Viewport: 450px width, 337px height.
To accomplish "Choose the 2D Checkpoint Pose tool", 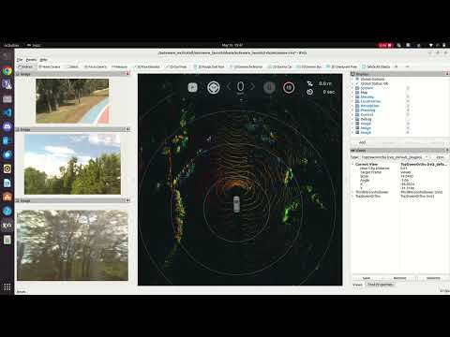I will coord(341,66).
